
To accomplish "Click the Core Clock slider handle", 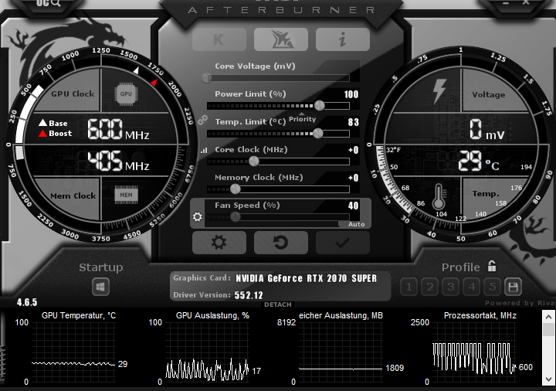I will pos(253,161).
